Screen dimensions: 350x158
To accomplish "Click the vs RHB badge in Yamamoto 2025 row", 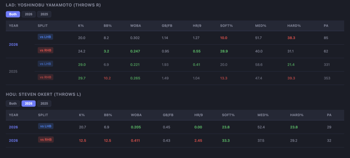I will (45, 77).
